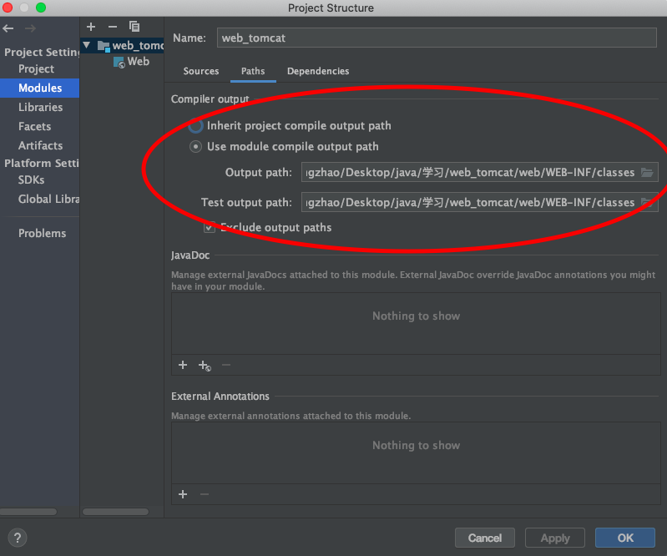Open Facets settings

[x=34, y=126]
